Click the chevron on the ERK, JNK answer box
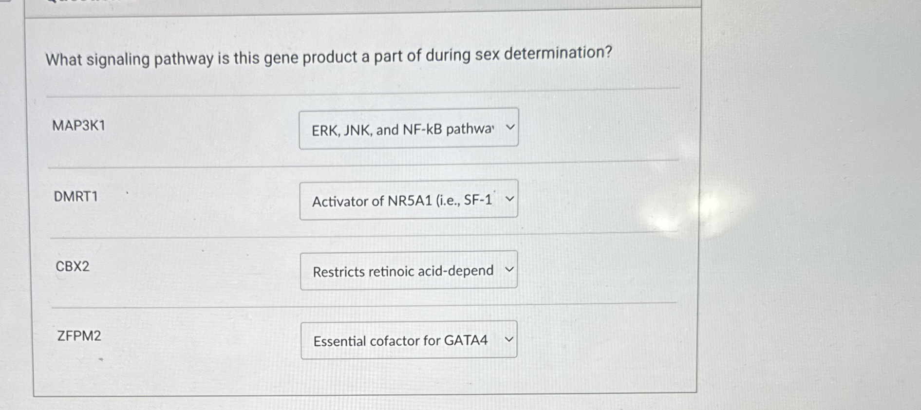This screenshot has width=921, height=410. pyautogui.click(x=509, y=127)
